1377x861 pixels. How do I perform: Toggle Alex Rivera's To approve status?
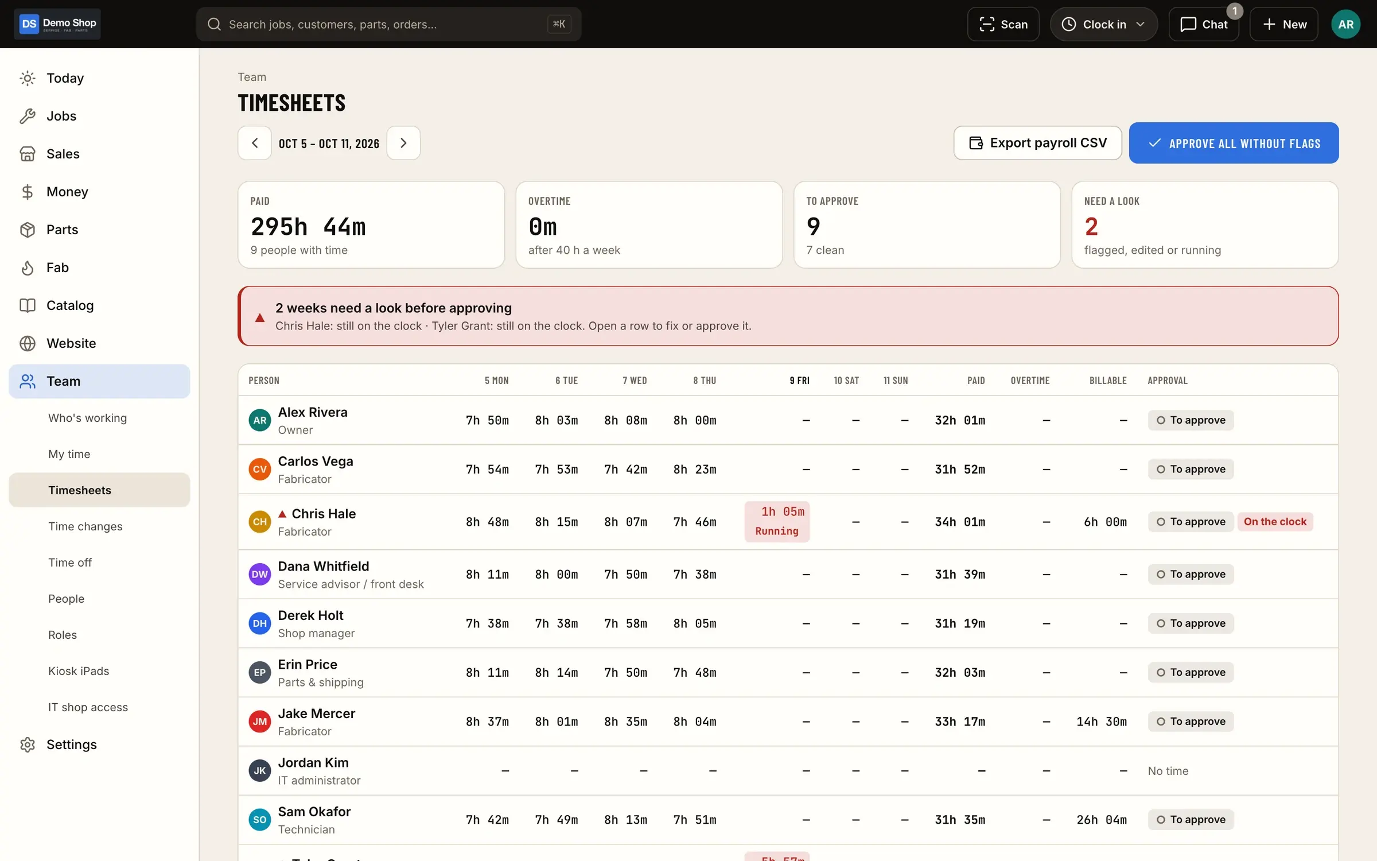pos(1191,420)
